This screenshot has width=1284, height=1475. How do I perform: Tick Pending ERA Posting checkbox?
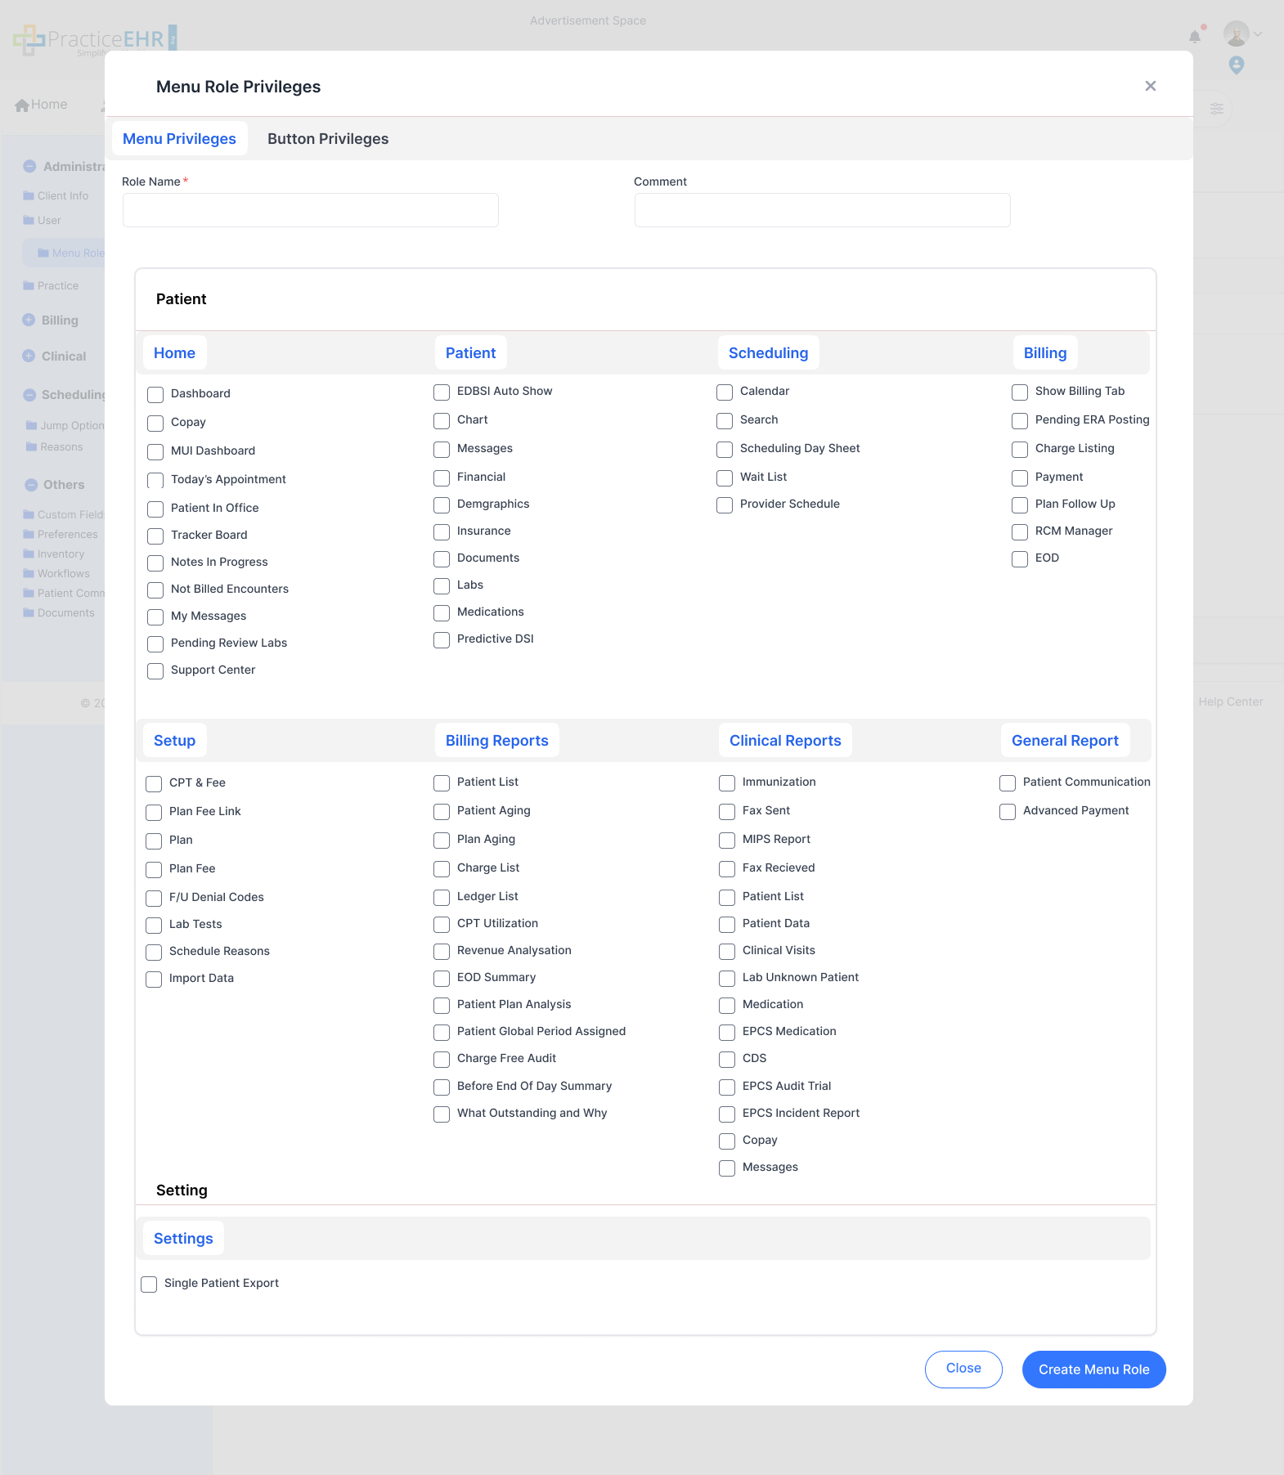click(1020, 421)
